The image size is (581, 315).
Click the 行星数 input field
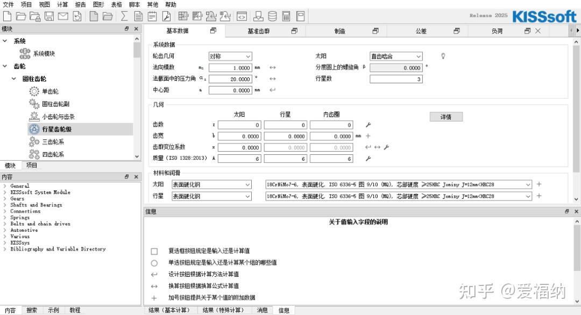396,79
